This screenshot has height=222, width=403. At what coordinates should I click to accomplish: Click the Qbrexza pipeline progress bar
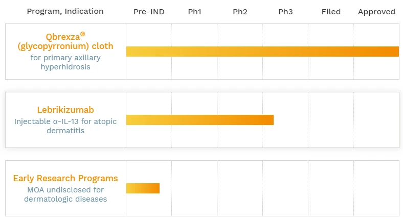pyautogui.click(x=262, y=52)
